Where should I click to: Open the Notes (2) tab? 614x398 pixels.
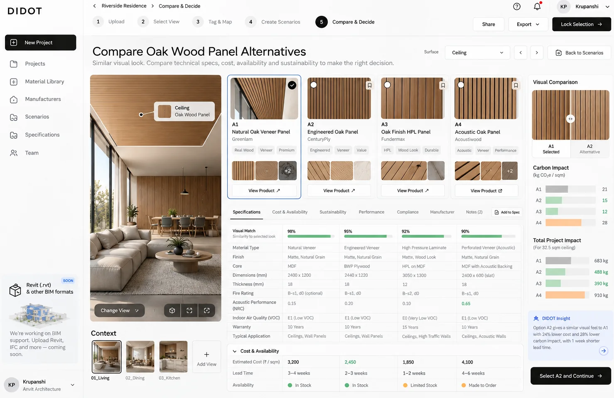[474, 212]
